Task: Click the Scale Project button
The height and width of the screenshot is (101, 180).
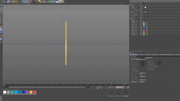Action: click(138, 59)
